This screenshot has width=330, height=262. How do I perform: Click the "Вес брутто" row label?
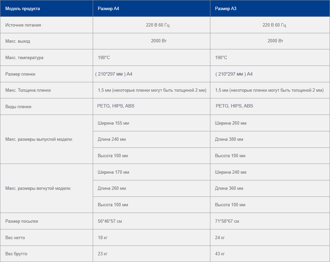coord(16,254)
